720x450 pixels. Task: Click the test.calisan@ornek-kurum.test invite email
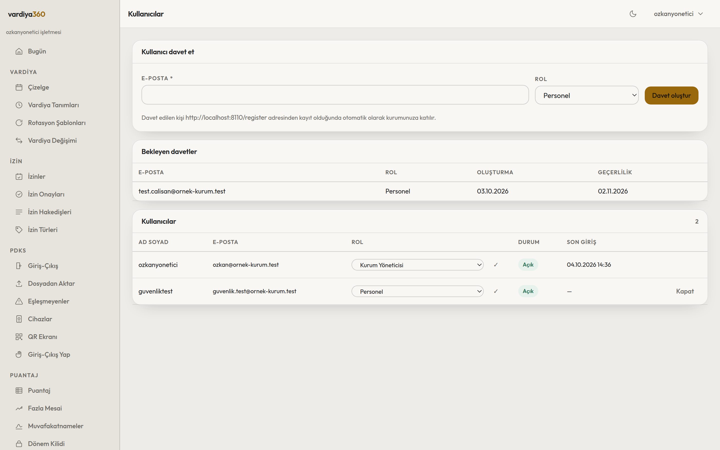coord(182,191)
